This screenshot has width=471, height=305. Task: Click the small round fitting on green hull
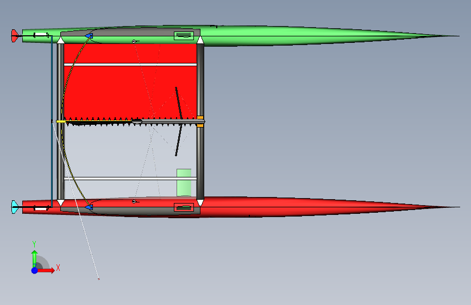tap(134, 41)
